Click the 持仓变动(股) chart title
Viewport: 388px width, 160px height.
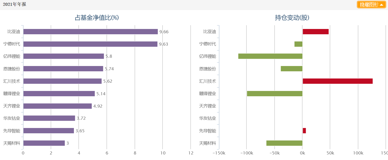coord(292,18)
